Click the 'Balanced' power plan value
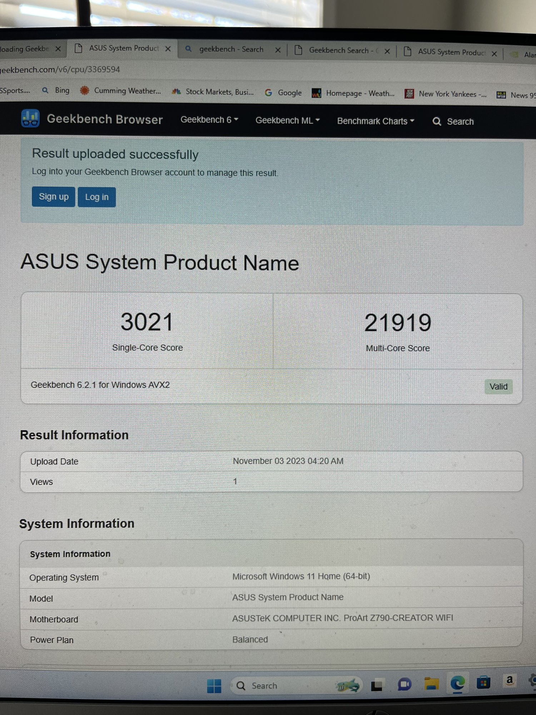The image size is (536, 715). [x=250, y=640]
